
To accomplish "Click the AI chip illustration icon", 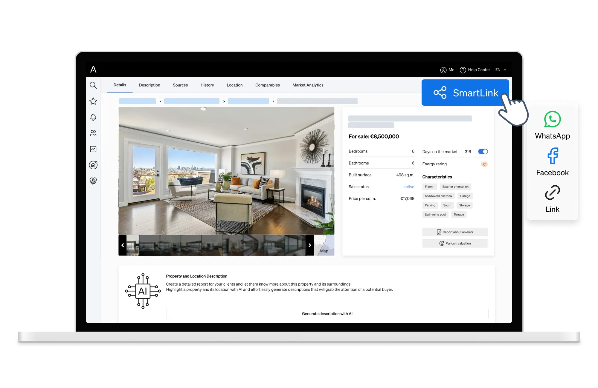I will point(143,291).
